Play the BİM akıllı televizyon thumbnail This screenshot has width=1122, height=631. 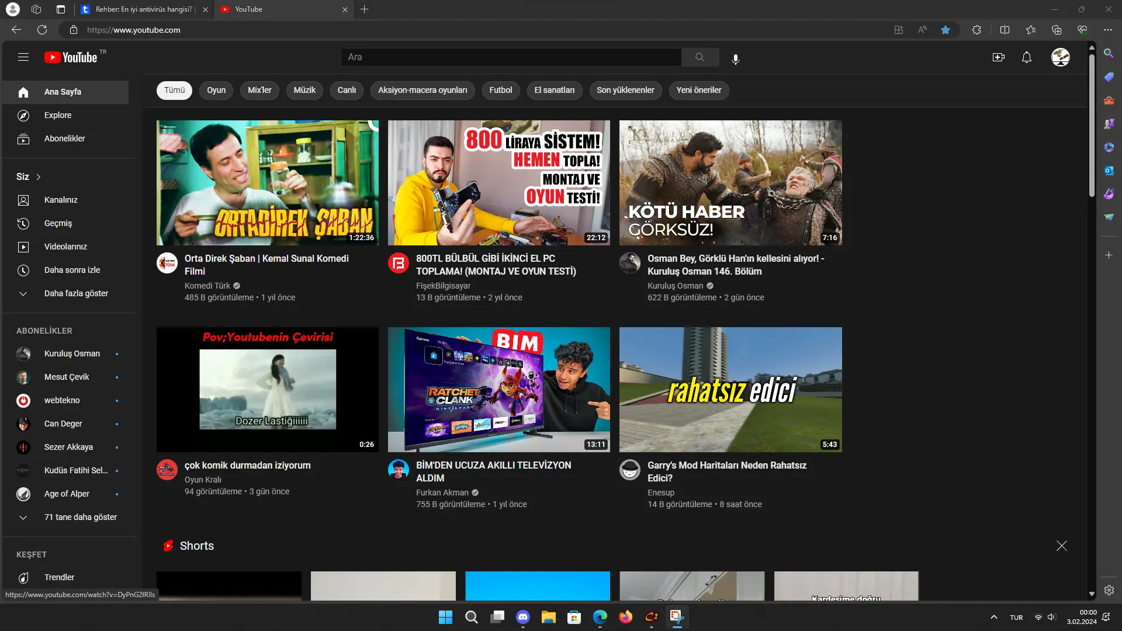tap(499, 390)
